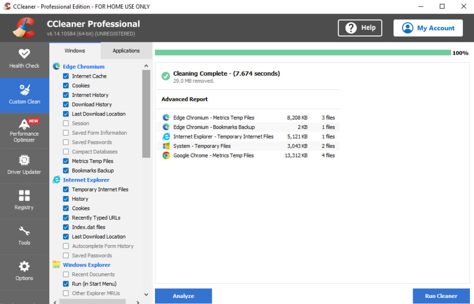Click the Run Cleaner button

[x=441, y=296]
